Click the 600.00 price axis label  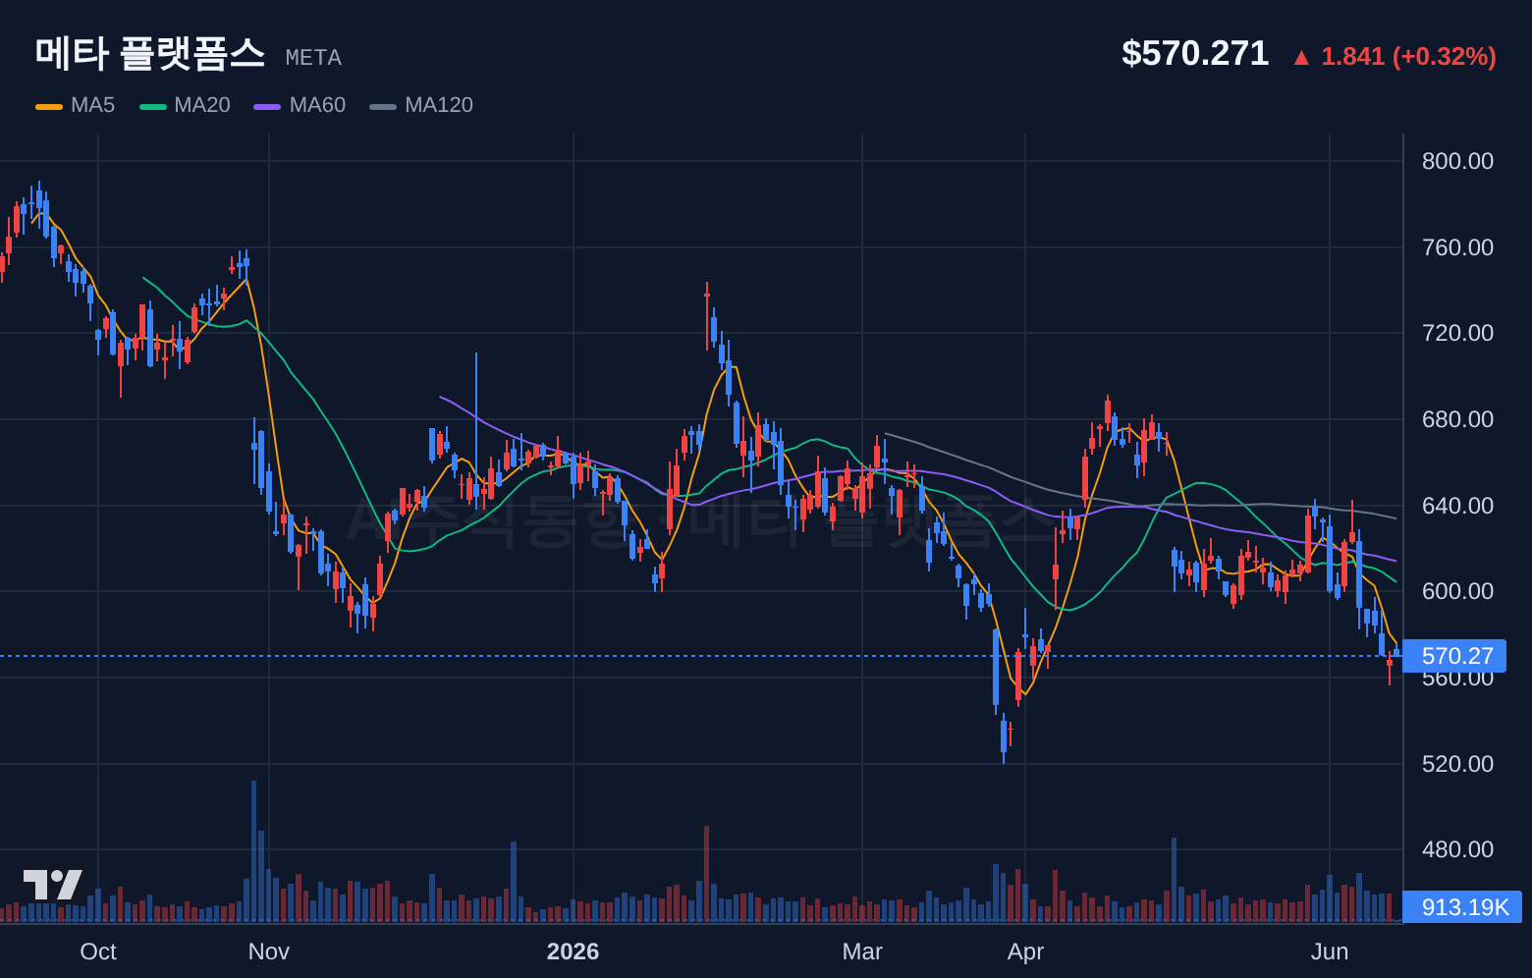click(1457, 591)
